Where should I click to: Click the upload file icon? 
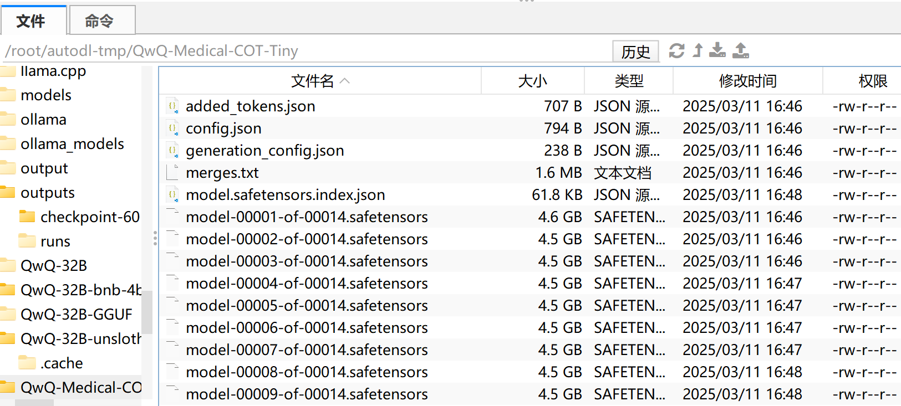[x=741, y=50]
